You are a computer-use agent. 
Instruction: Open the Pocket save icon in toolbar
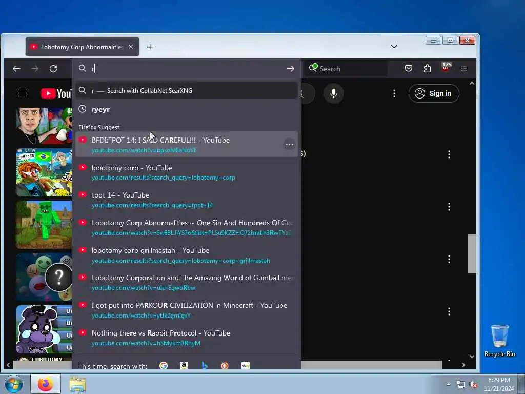pos(409,68)
